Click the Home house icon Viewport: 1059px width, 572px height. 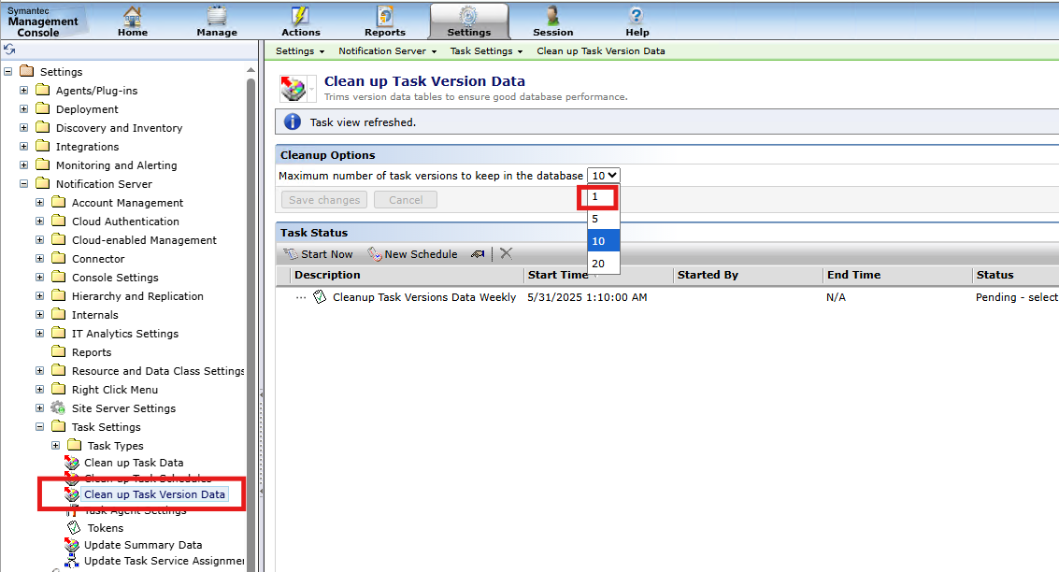133,16
